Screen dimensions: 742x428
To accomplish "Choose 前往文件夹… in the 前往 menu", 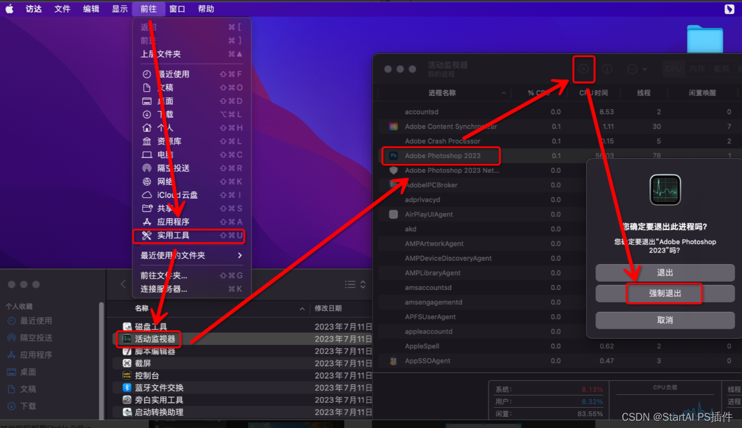I will pos(192,275).
